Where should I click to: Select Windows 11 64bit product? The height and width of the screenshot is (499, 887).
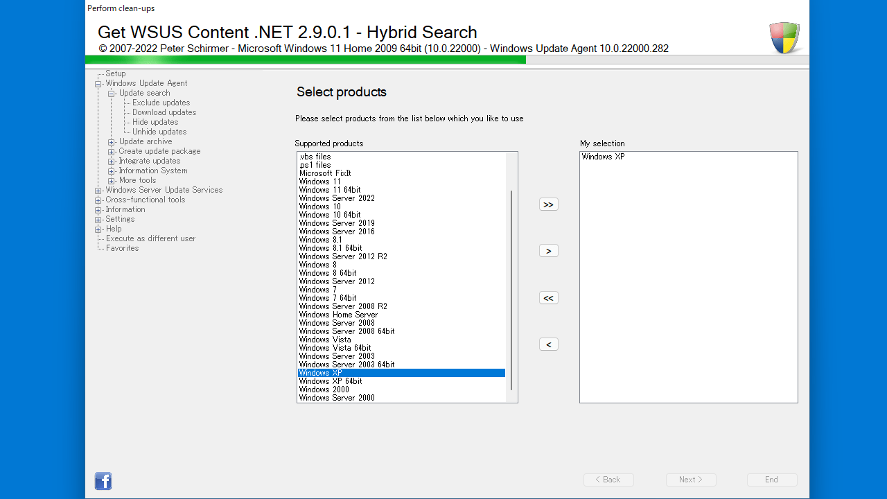(x=401, y=190)
